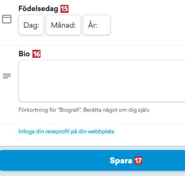Select the day of birth field
Image resolution: width=185 pixels, height=176 pixels.
(x=31, y=25)
